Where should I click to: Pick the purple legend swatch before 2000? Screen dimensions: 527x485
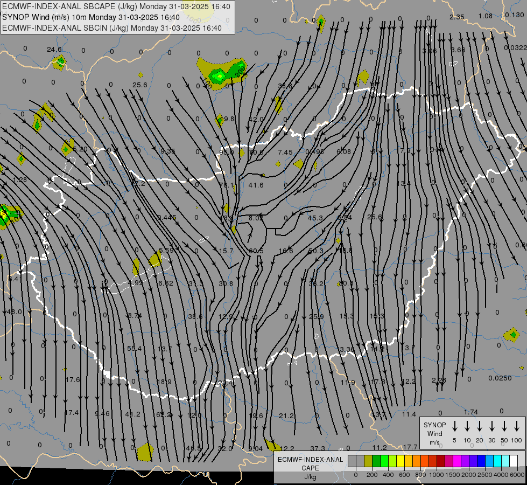click(465, 461)
